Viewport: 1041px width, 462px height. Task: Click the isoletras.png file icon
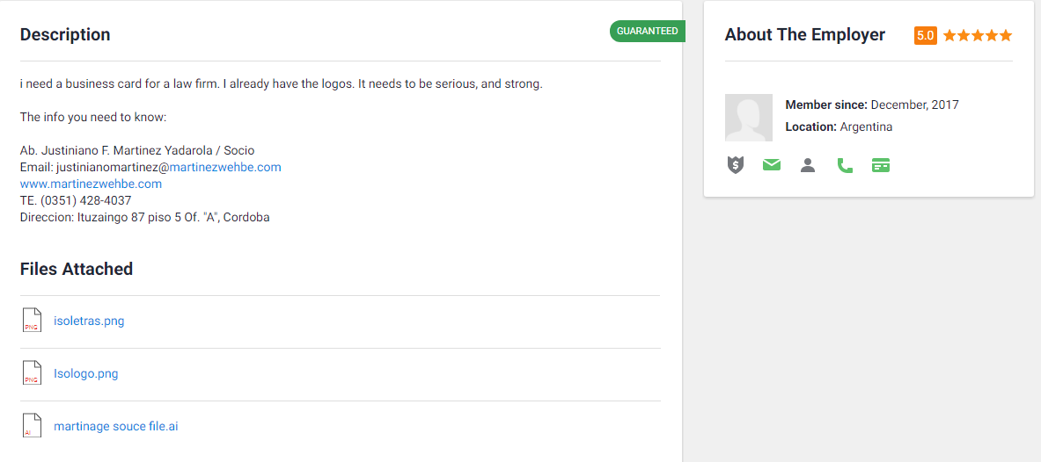point(32,321)
